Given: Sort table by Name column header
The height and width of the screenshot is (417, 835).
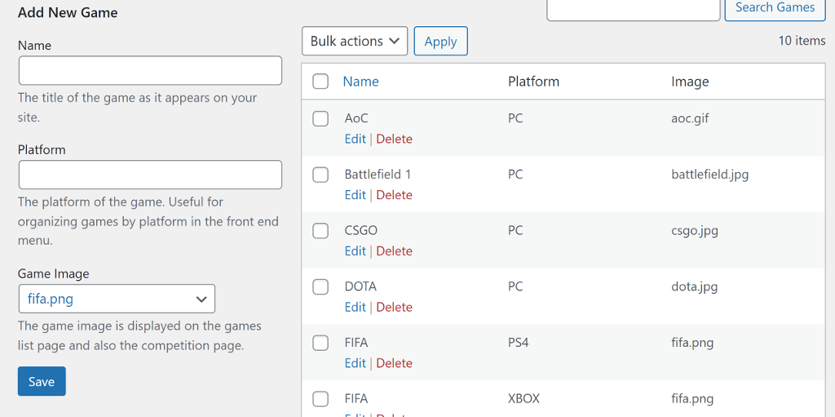Looking at the screenshot, I should coord(360,82).
